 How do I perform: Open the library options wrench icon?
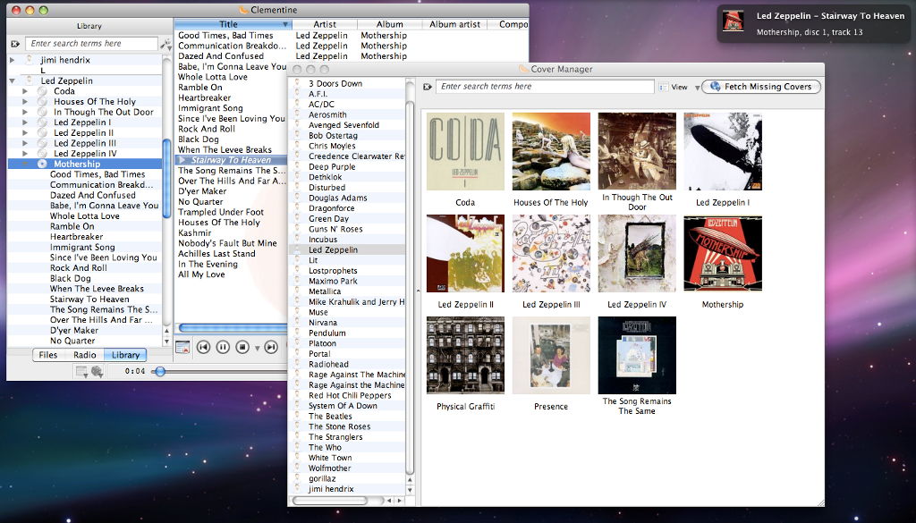165,44
